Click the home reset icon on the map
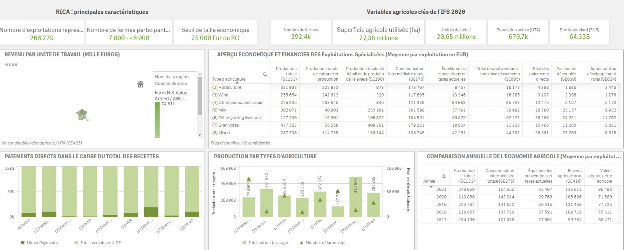The image size is (624, 250). [140, 84]
